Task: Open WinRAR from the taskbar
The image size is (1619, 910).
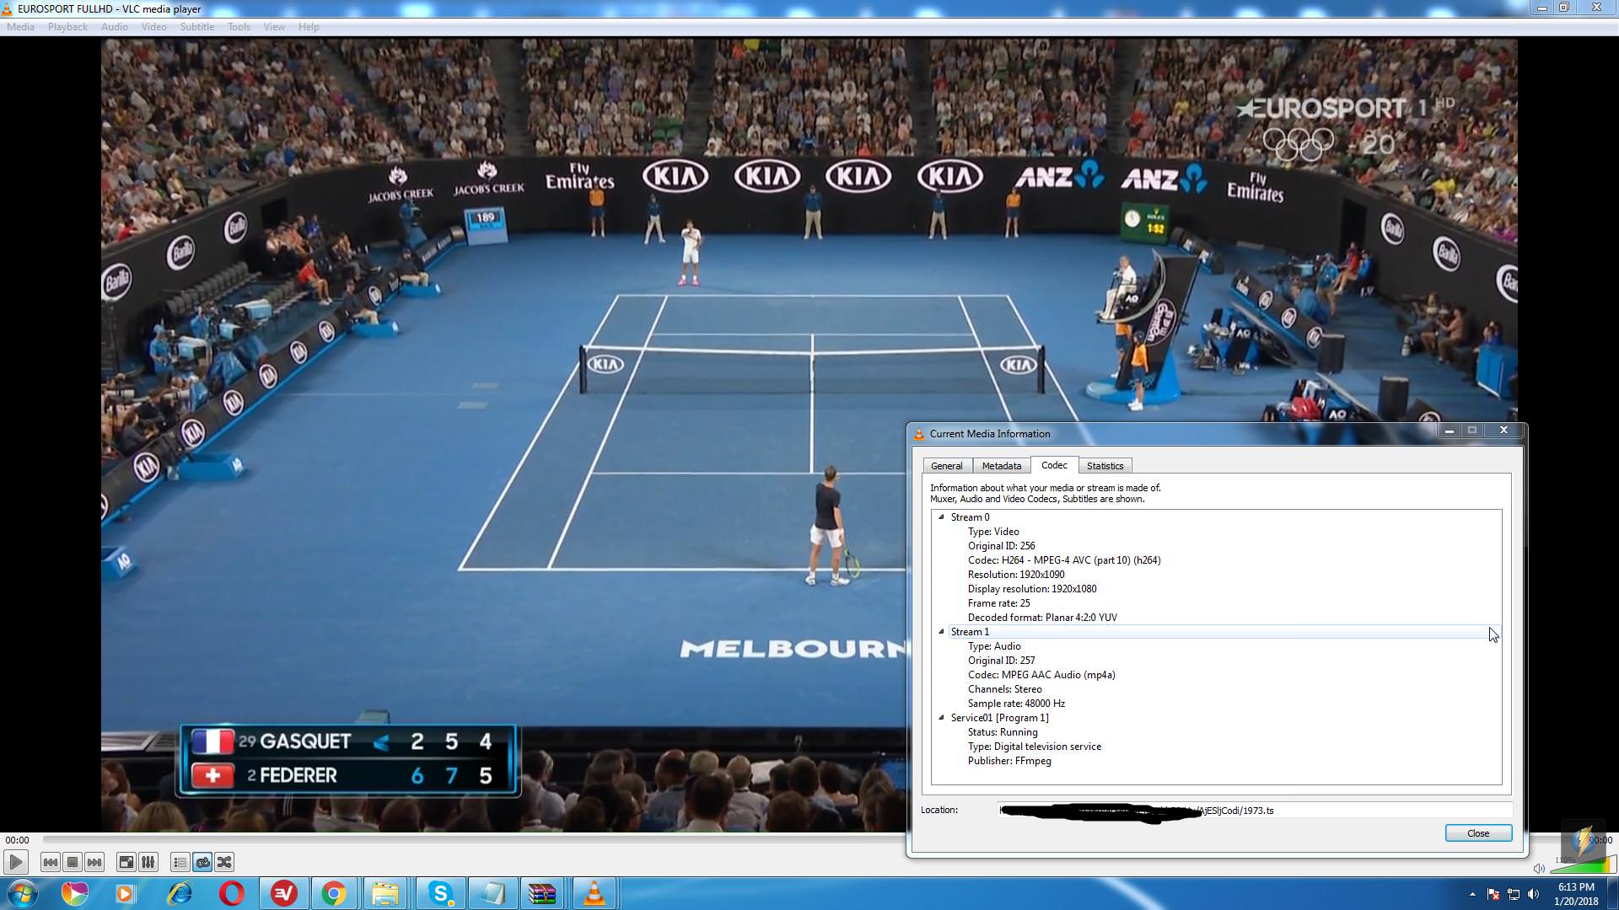Action: click(541, 893)
